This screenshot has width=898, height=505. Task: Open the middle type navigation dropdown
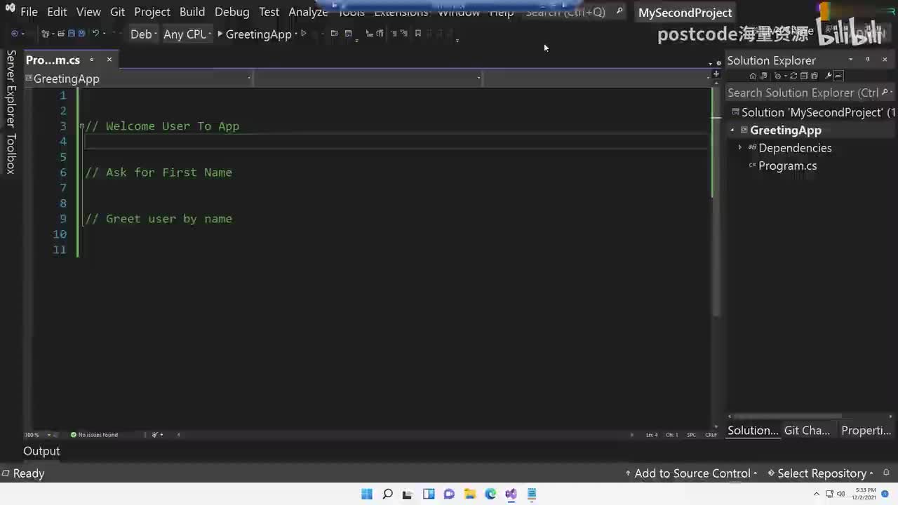point(368,79)
